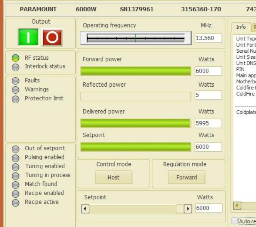Click the PARAMOUNT header text
The width and height of the screenshot is (256, 227).
38,9
